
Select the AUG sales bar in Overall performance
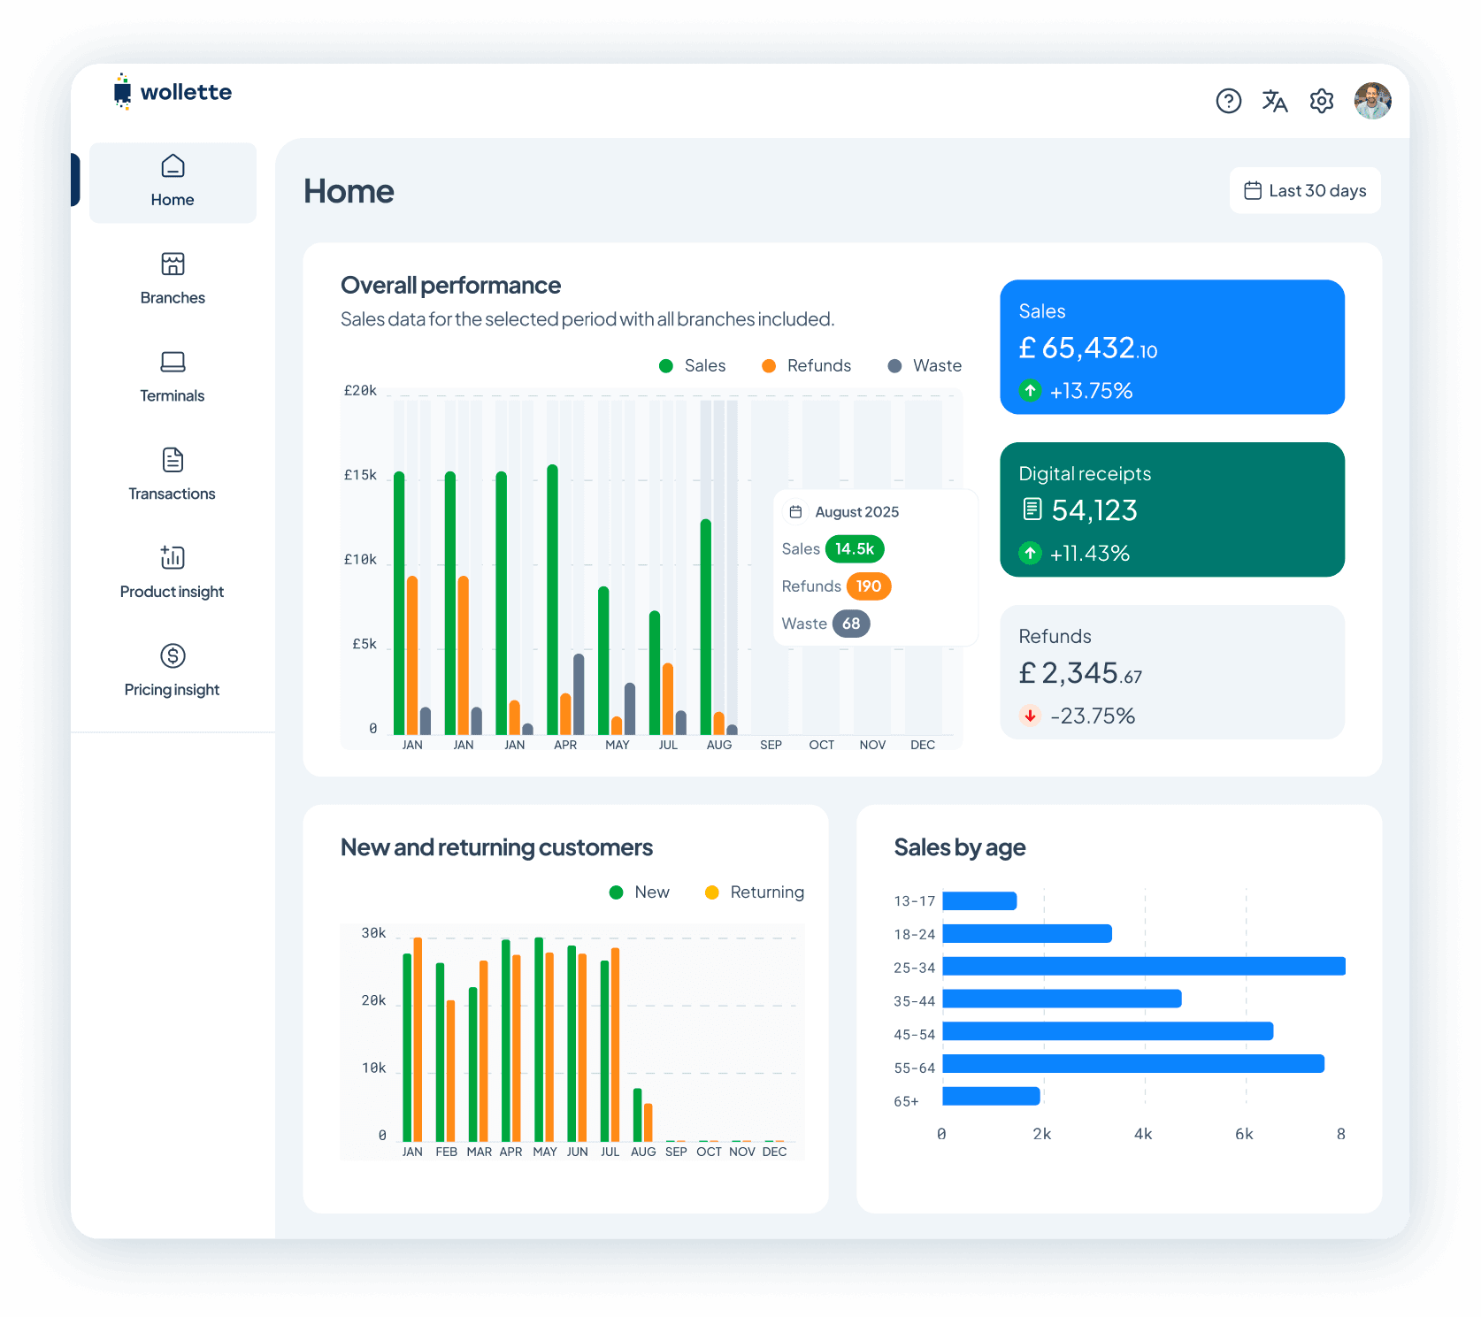[x=706, y=627]
